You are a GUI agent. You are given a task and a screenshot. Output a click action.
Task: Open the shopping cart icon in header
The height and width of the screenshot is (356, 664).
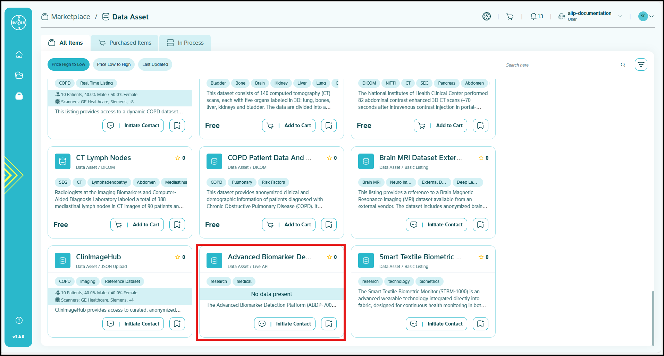coord(510,17)
